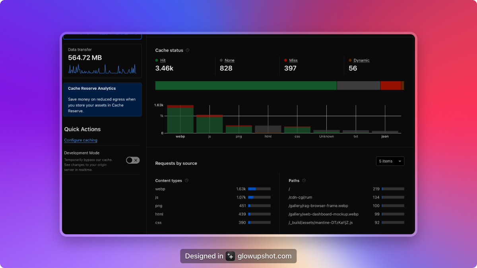The height and width of the screenshot is (268, 477).
Task: Click the red Miss status dot
Action: click(286, 60)
